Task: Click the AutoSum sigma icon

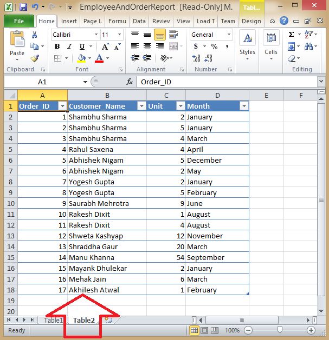Action: coord(291,35)
